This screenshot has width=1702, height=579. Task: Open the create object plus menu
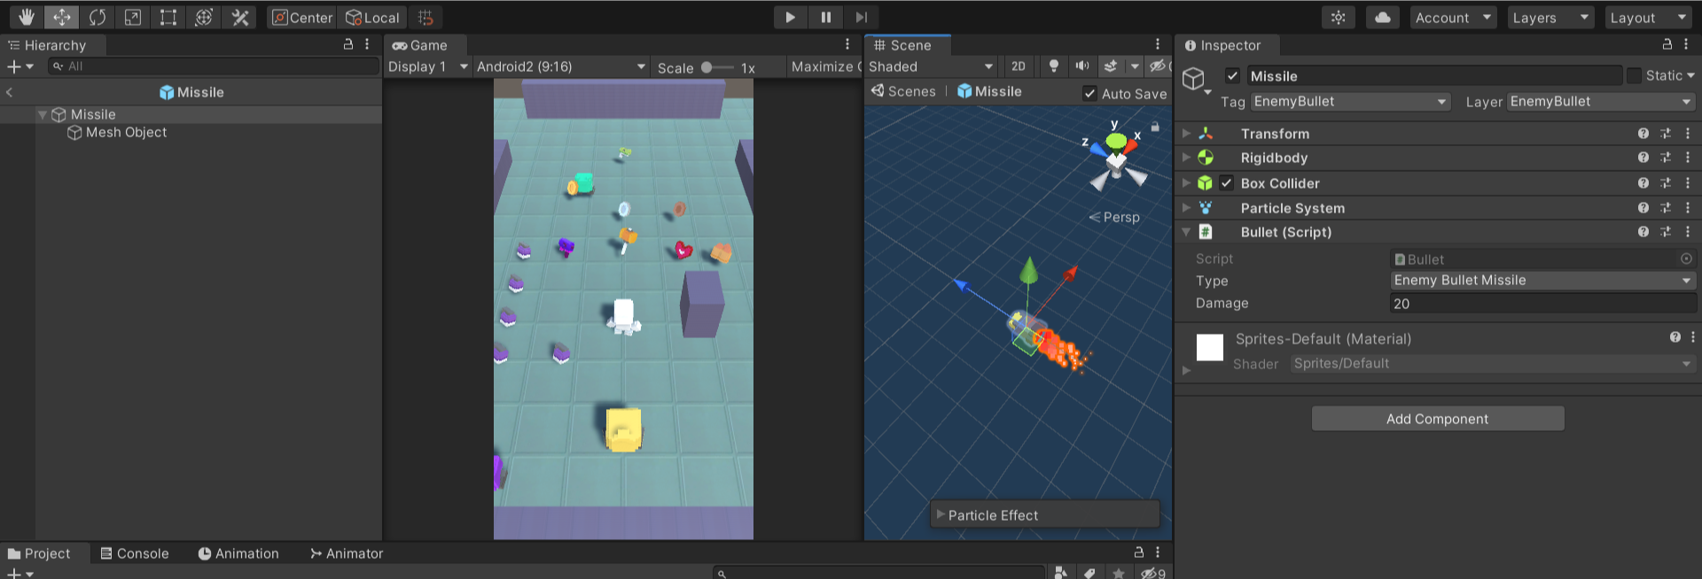click(20, 66)
